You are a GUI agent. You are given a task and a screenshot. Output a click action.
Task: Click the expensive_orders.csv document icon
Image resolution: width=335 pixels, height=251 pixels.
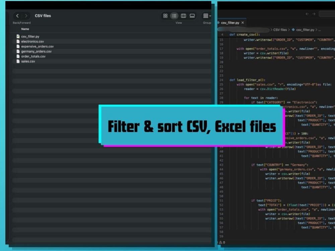18,46
